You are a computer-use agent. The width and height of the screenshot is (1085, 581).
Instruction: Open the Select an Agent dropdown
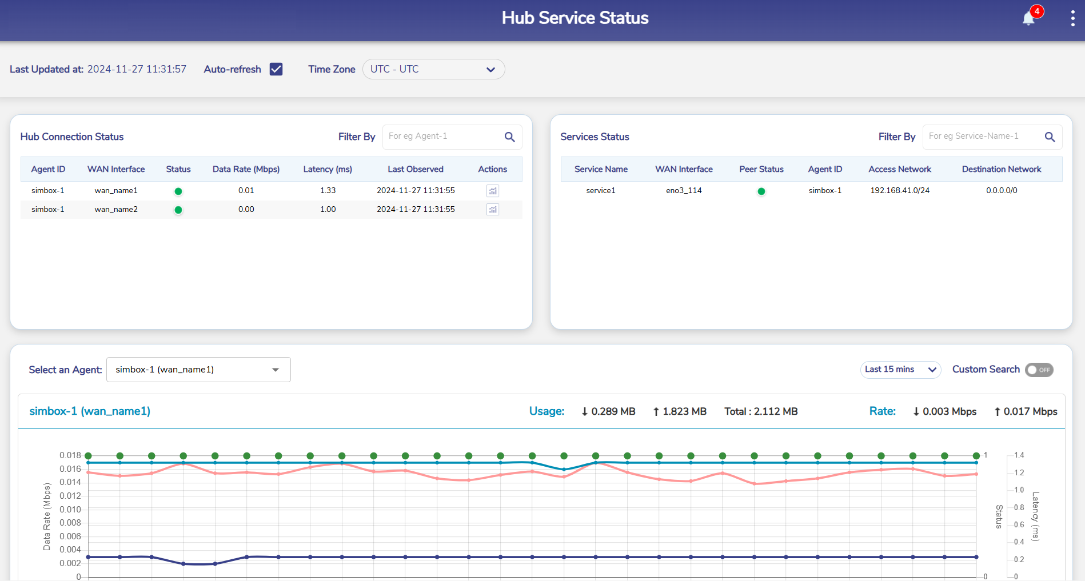[x=198, y=370]
